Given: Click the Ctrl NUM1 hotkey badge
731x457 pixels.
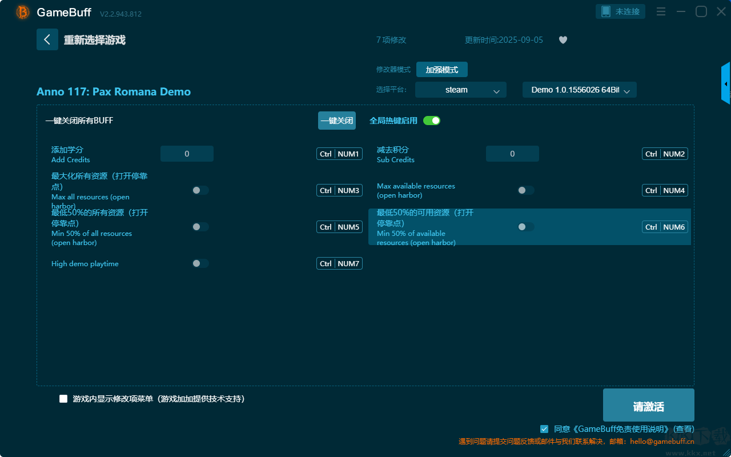Looking at the screenshot, I should [x=339, y=154].
